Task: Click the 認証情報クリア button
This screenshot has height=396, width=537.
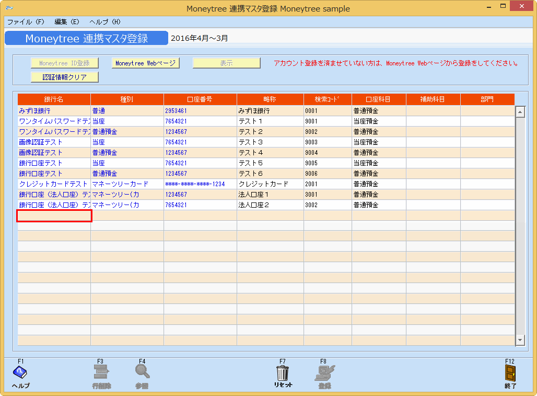Action: click(x=64, y=76)
